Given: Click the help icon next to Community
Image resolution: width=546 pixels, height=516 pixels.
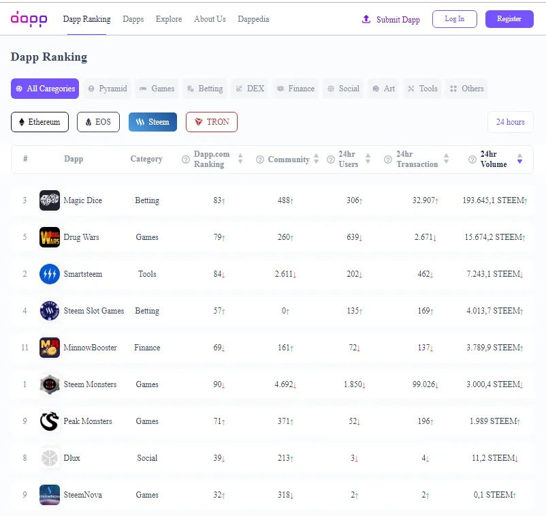Looking at the screenshot, I should [260, 160].
